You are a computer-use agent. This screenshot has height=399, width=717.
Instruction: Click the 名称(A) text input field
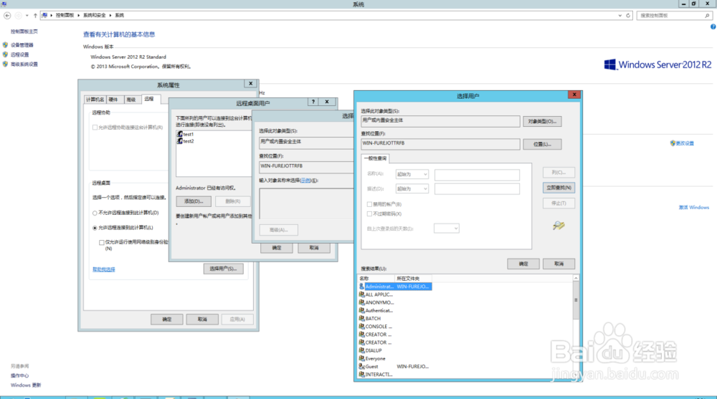click(477, 175)
